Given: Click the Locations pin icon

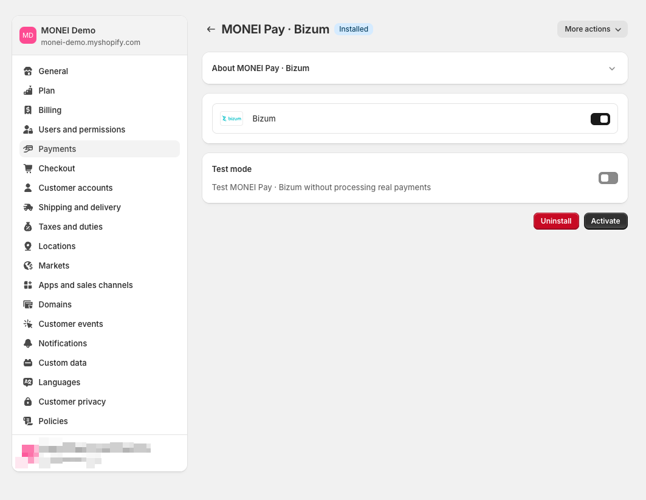Looking at the screenshot, I should (x=28, y=246).
